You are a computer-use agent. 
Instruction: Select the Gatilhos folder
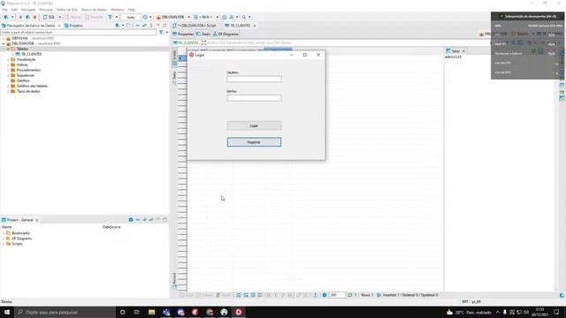23,80
